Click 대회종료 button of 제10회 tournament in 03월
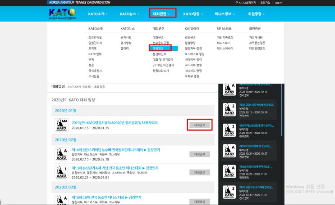The height and width of the screenshot is (205, 335). click(200, 201)
